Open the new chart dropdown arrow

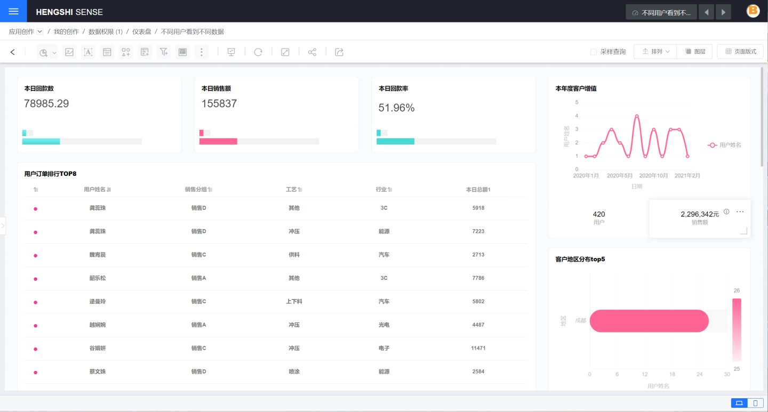(54, 52)
